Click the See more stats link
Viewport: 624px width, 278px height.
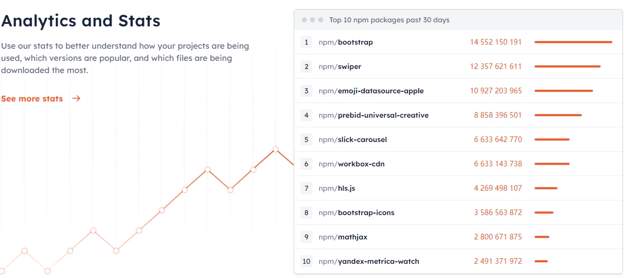coord(32,99)
